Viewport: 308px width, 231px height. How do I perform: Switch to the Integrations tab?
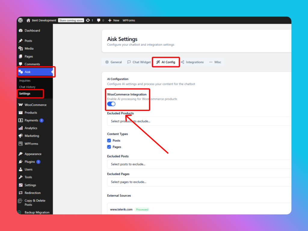tap(192, 62)
